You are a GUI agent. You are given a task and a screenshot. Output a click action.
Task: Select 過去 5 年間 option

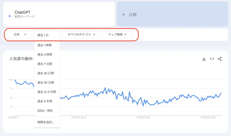47,101
